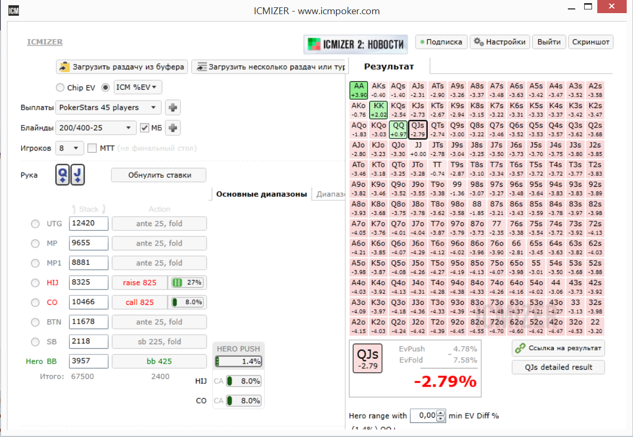Viewport: 633px width, 437px height.
Task: Select the CO position radio button
Action: point(35,303)
